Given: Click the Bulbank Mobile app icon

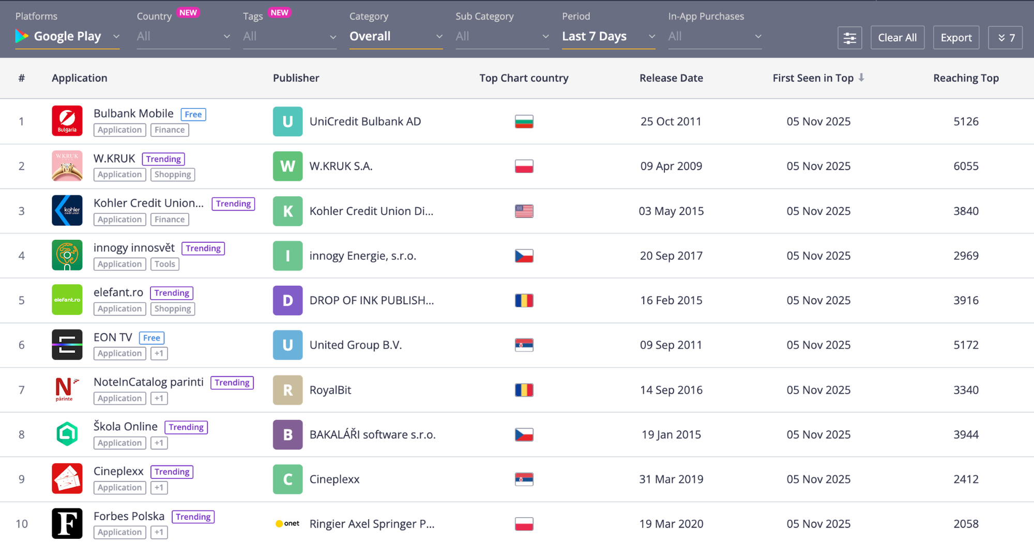Looking at the screenshot, I should 67,121.
